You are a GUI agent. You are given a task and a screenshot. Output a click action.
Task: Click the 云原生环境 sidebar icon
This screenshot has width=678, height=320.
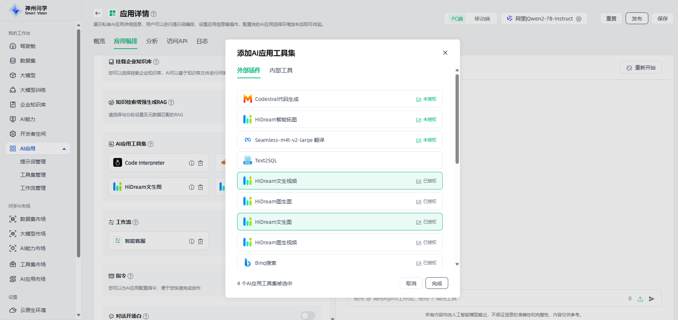pos(13,310)
